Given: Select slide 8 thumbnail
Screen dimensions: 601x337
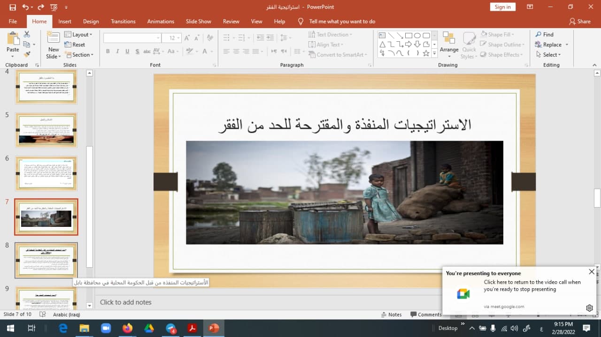Looking at the screenshot, I should pos(46,260).
